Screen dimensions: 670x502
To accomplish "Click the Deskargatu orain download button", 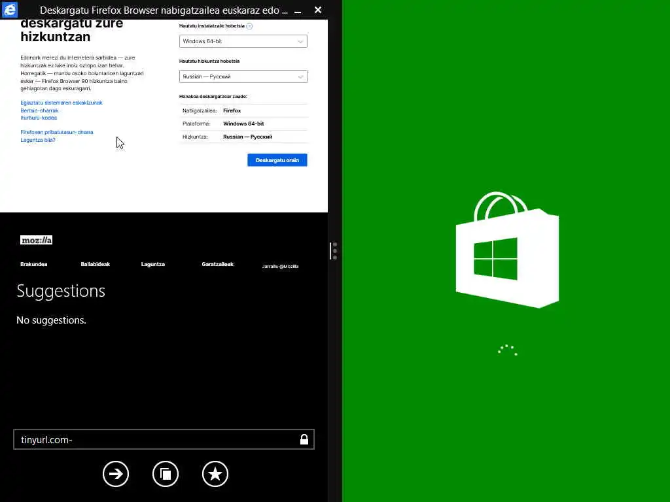I will 277,160.
